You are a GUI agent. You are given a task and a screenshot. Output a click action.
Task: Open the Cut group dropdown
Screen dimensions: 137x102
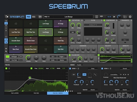53,56
